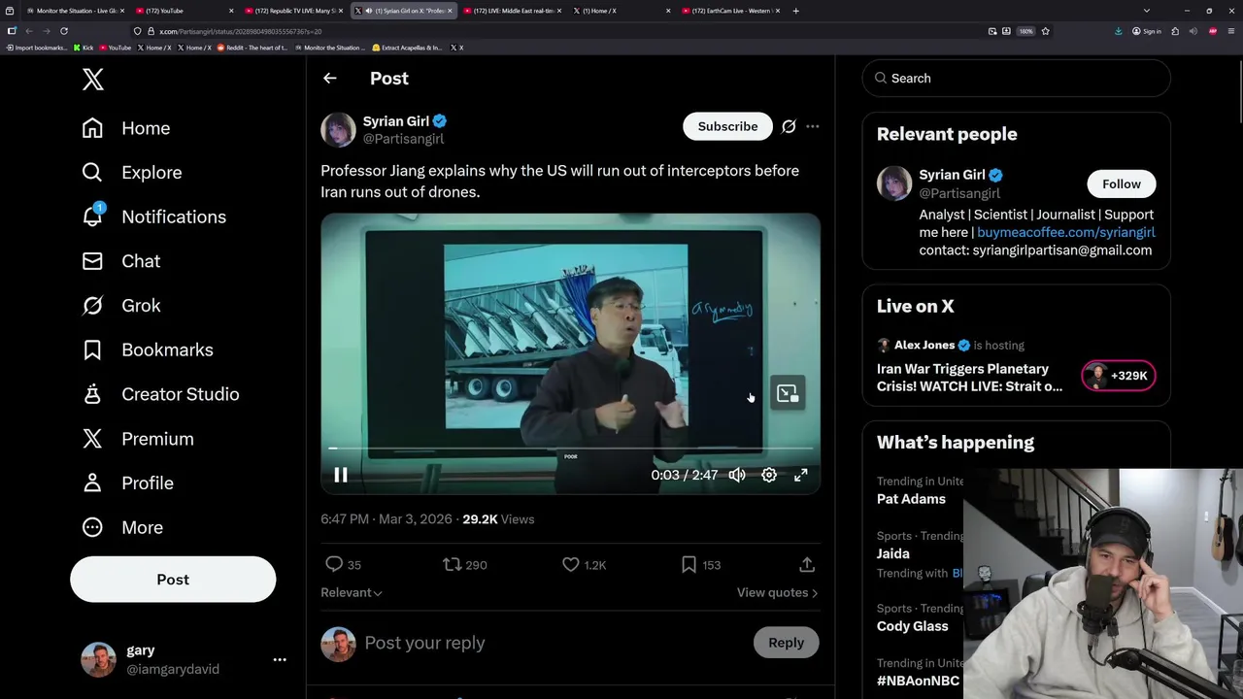The width and height of the screenshot is (1243, 699).
Task: Open video settings gear
Action: [x=769, y=475]
